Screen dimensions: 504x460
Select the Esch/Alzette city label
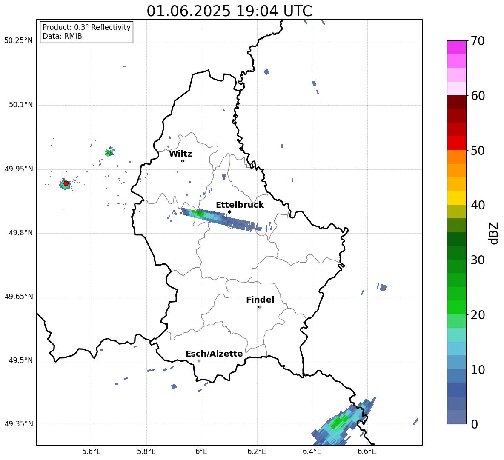coord(214,354)
